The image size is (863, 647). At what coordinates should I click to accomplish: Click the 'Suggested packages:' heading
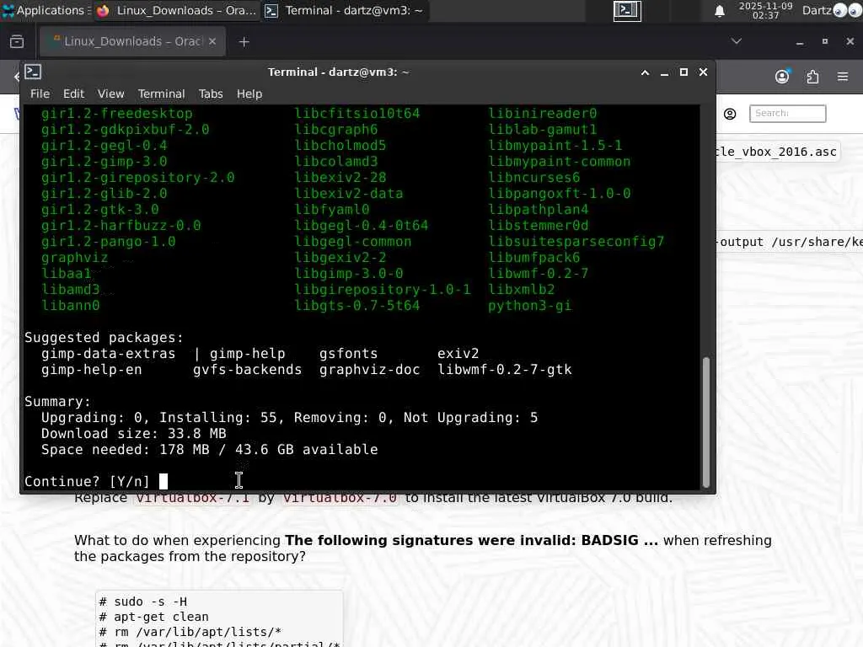[x=104, y=337]
